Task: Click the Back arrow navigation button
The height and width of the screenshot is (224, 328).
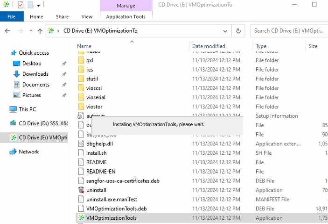Action: (7, 31)
